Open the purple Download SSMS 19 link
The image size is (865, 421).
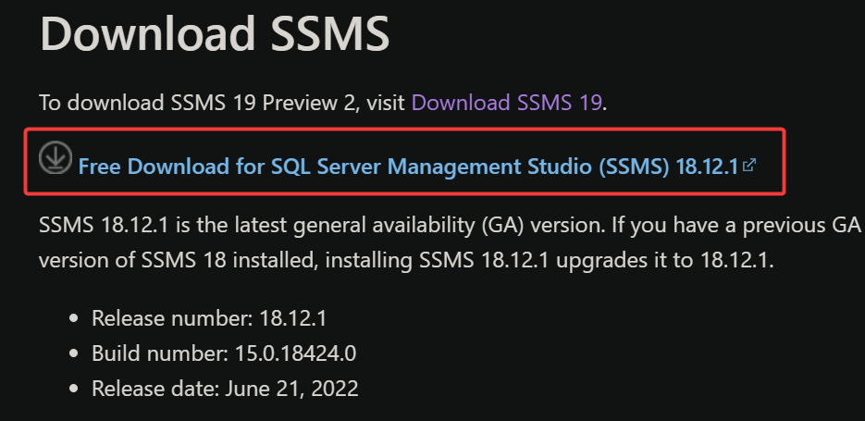tap(506, 102)
